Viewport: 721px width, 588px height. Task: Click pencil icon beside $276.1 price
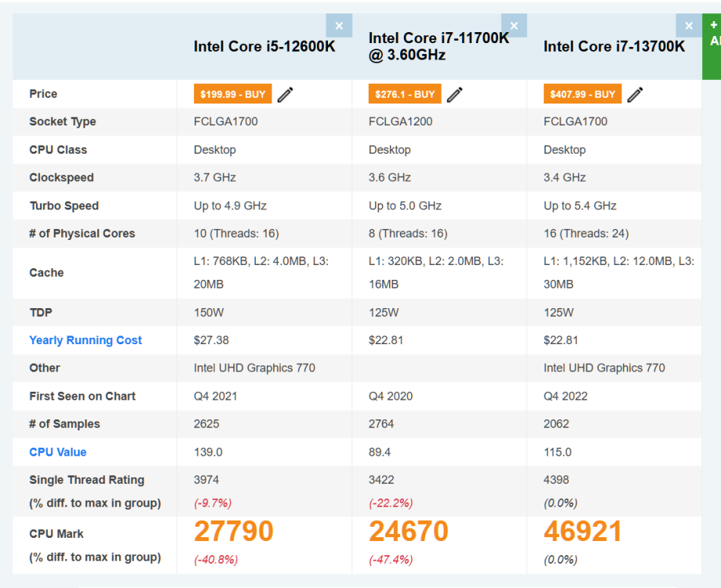(x=455, y=95)
